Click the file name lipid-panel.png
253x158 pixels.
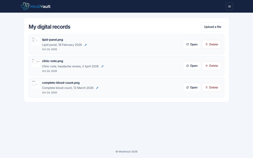pyautogui.click(x=52, y=40)
